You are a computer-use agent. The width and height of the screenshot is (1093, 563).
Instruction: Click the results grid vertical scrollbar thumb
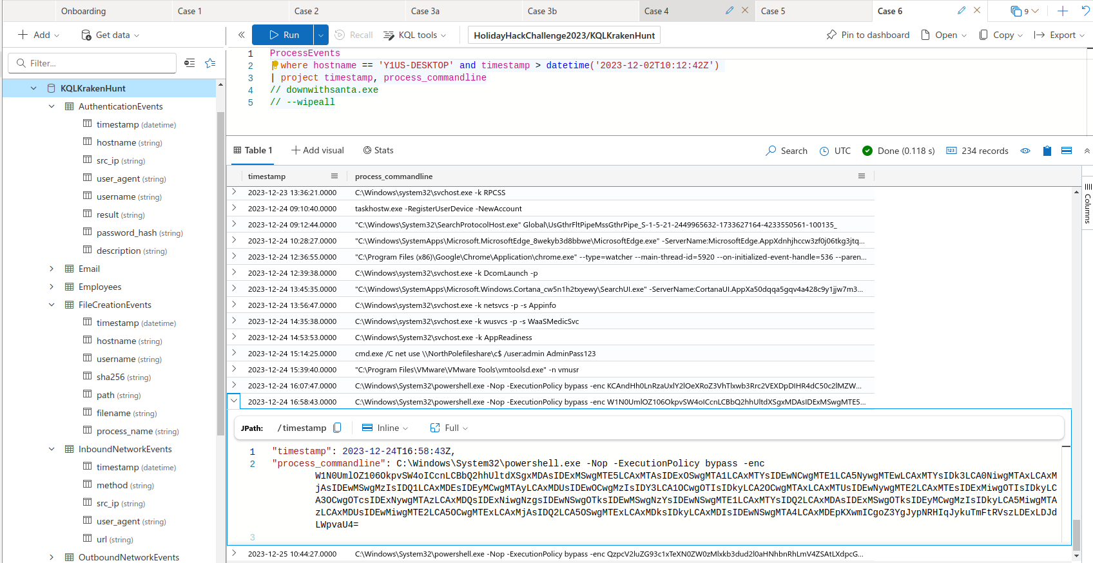tap(1076, 535)
